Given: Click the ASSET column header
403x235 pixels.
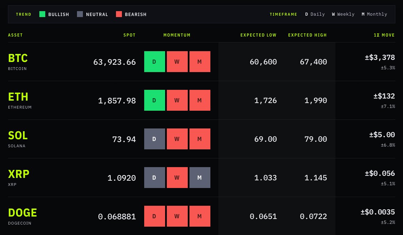Looking at the screenshot, I should click(x=15, y=35).
